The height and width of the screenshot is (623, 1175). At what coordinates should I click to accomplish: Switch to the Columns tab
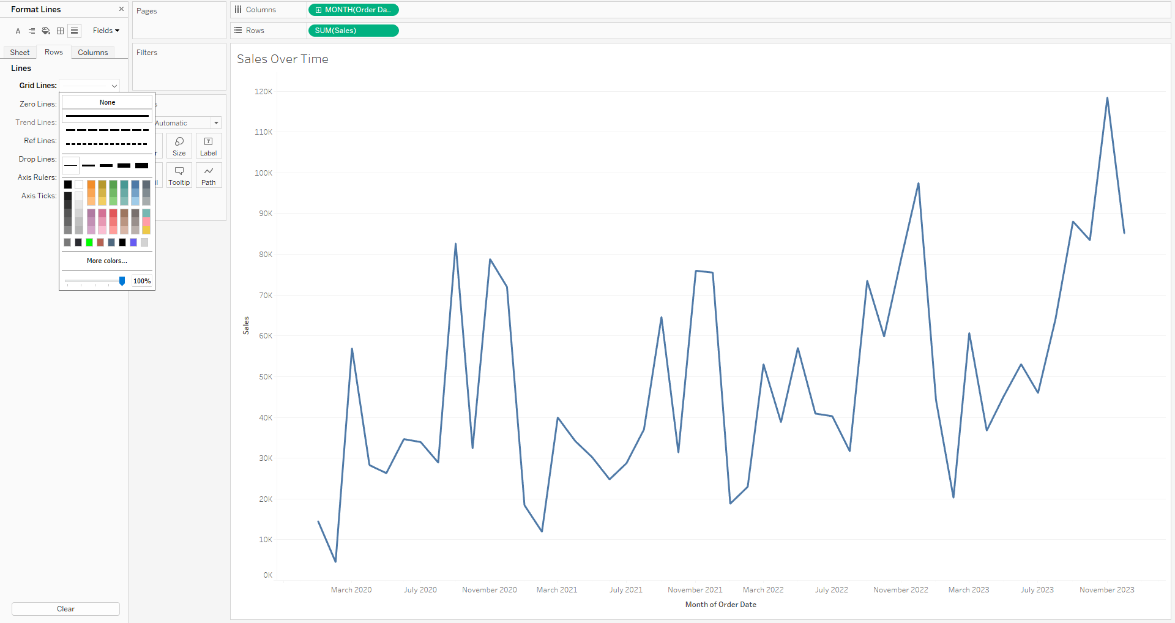93,53
